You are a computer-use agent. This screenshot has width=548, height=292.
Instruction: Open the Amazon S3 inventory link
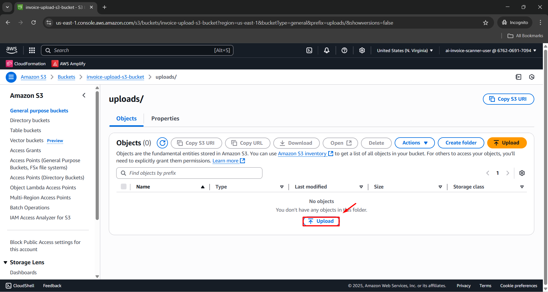(302, 154)
